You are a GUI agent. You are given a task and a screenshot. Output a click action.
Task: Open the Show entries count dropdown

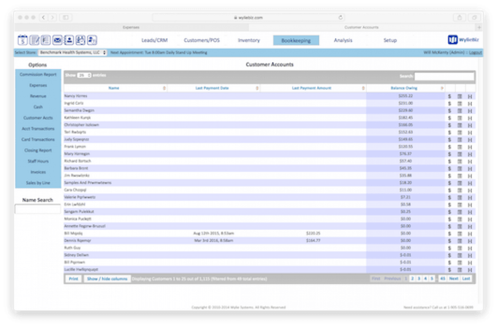(x=84, y=75)
